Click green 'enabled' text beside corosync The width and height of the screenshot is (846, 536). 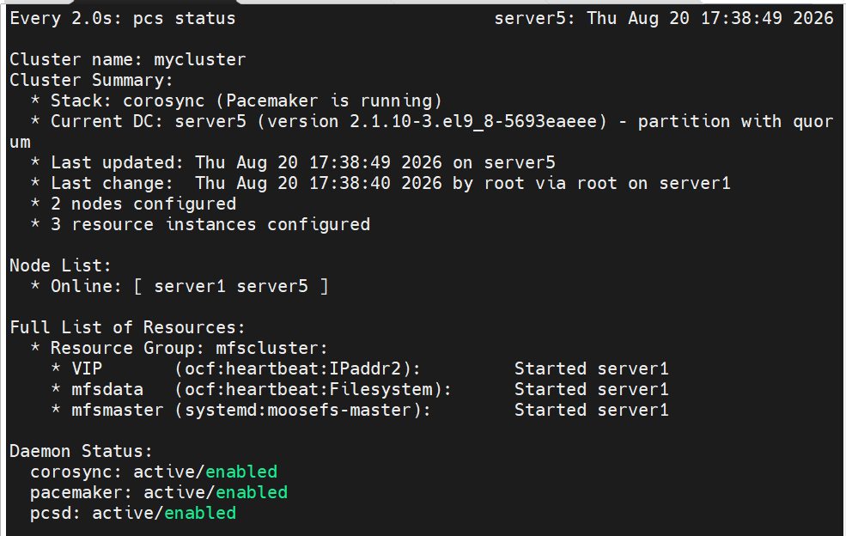coord(241,472)
